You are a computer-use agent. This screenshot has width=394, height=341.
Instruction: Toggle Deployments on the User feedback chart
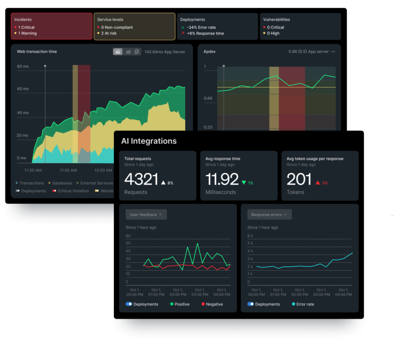129,304
